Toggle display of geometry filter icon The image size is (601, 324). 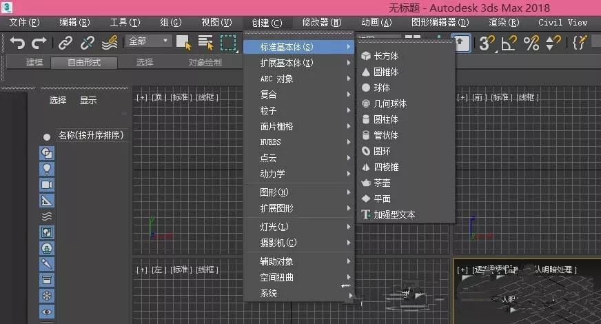tap(47, 137)
